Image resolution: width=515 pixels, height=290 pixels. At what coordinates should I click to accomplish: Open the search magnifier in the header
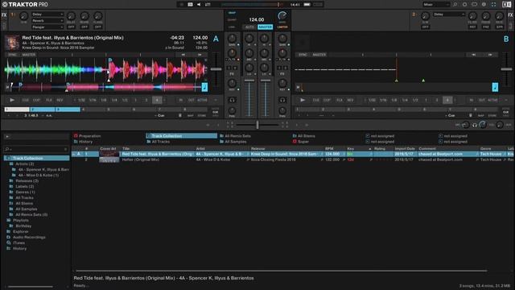(x=455, y=5)
